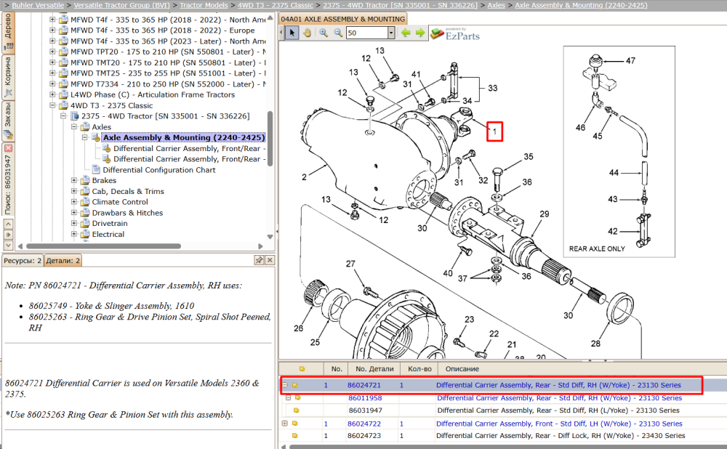Open 2375 - 4WD Tractor breadcrumb link
Screen dimensions: 727x449
tap(400, 5)
